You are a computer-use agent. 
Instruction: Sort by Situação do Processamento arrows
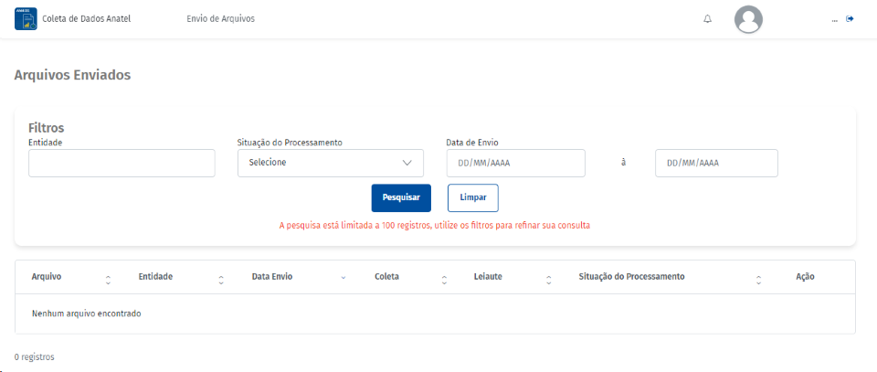pyautogui.click(x=758, y=277)
